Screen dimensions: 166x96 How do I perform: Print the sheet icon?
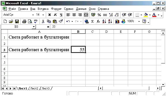pos(24,21)
